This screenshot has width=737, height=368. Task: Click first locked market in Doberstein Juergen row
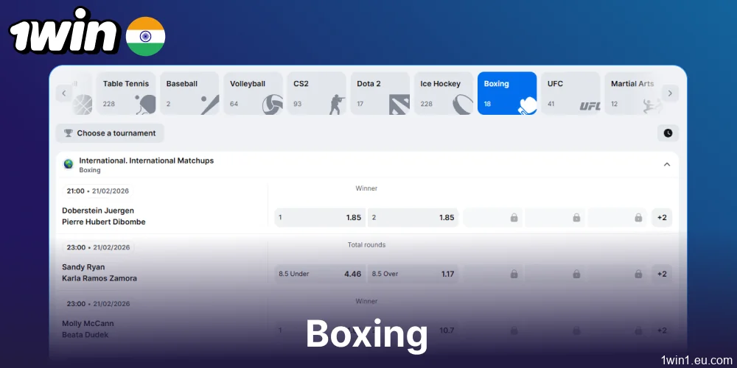(x=493, y=218)
